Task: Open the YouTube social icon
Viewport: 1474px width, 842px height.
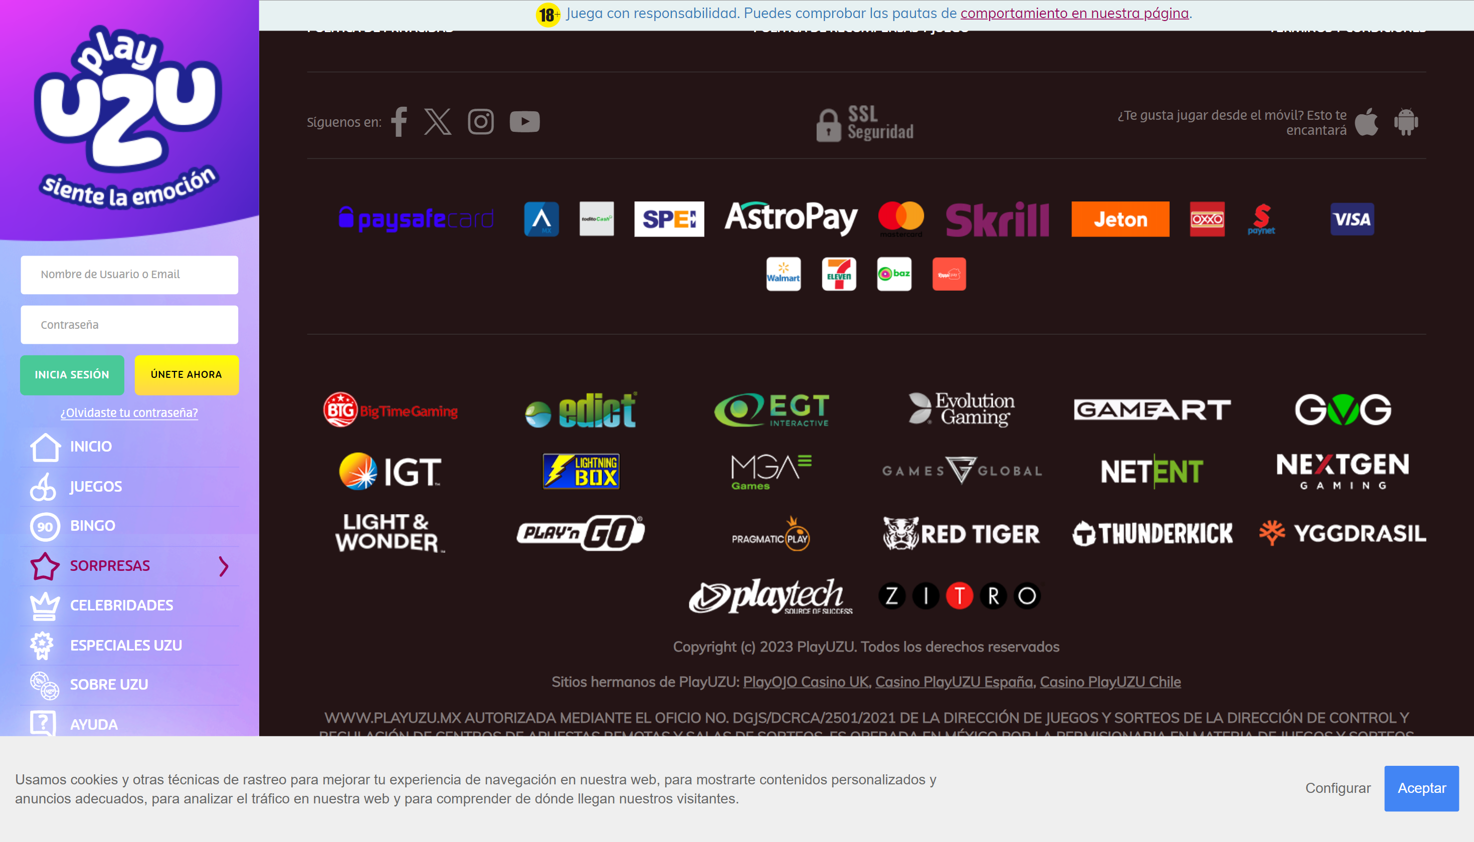Action: [x=525, y=121]
